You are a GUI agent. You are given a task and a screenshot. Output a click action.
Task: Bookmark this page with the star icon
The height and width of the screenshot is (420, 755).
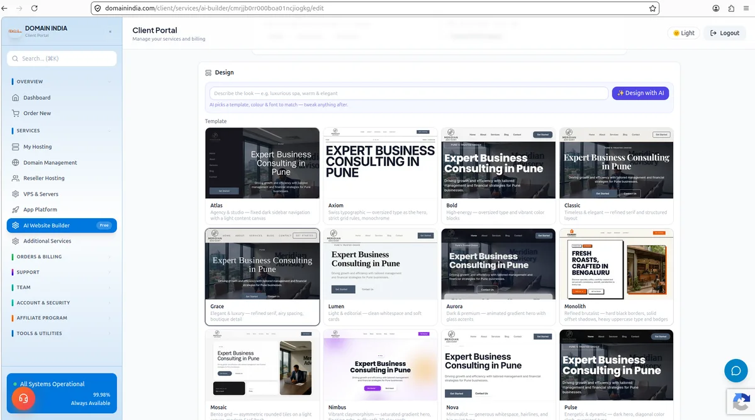pos(652,8)
